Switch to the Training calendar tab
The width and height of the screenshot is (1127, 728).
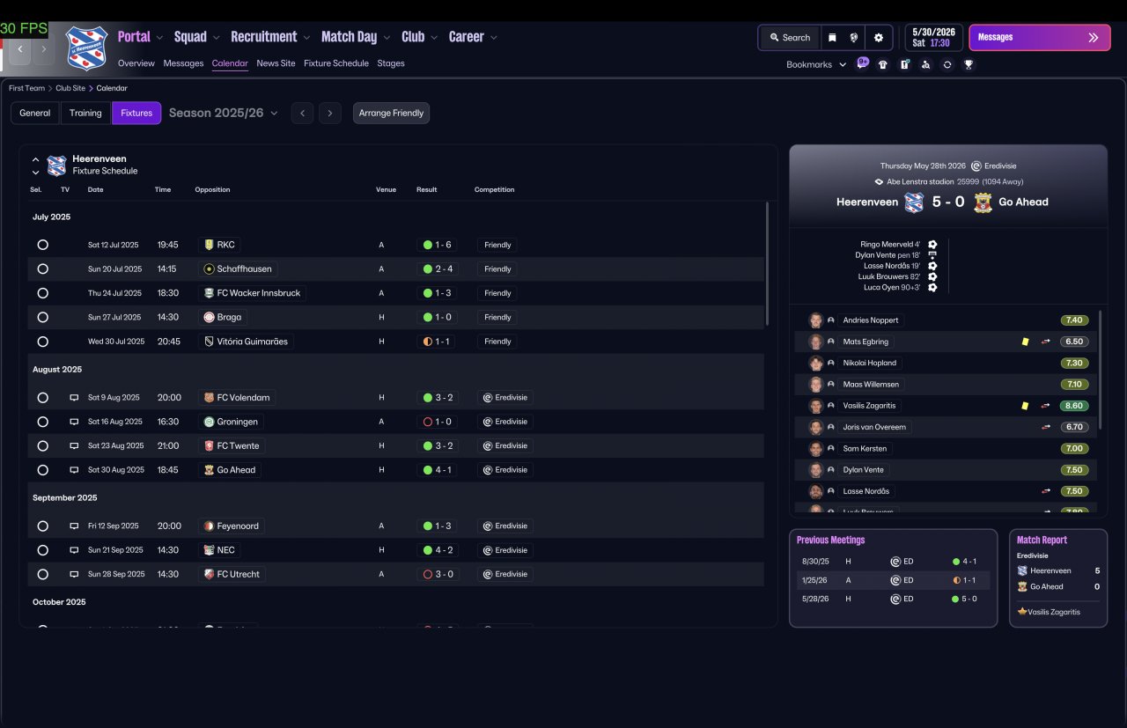86,113
